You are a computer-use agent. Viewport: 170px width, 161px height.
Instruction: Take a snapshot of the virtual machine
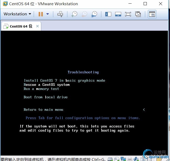(x=74, y=14)
